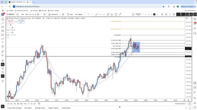The height and width of the screenshot is (110, 197).
Task: Open the Strategy Tester tab
Action: [40, 108]
